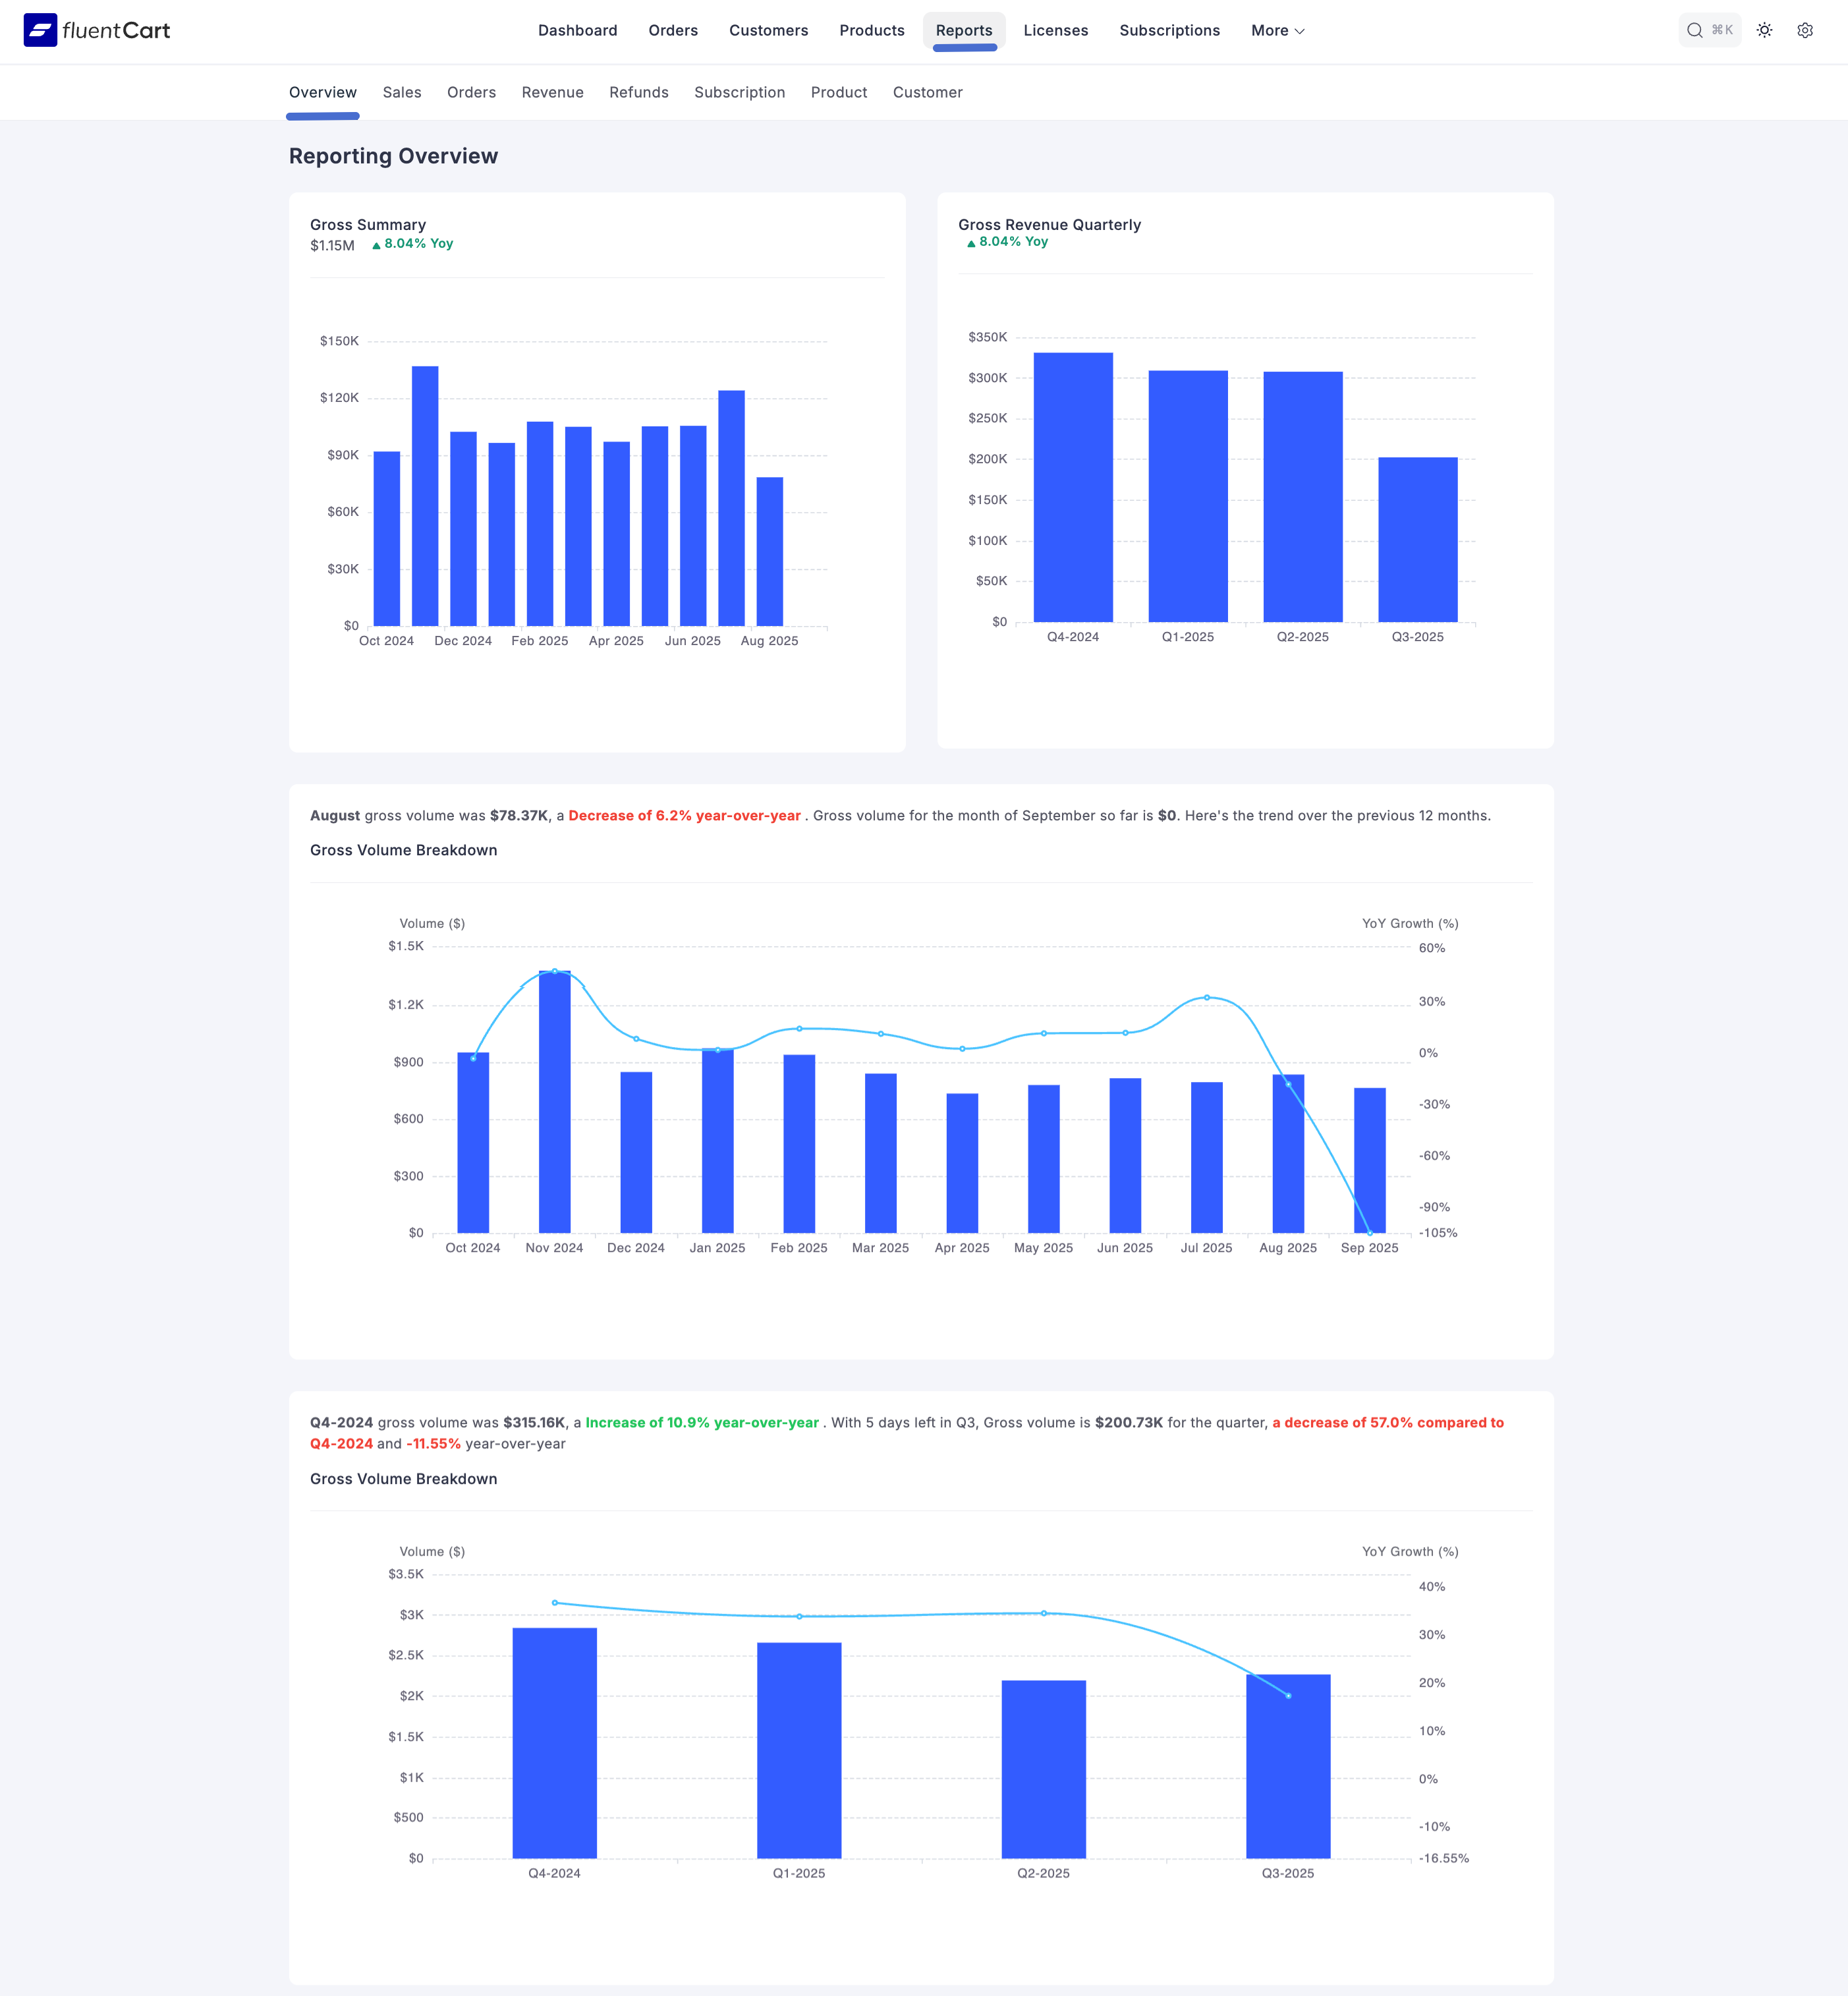Open Subscriptions in top navigation
The height and width of the screenshot is (1996, 1848).
pos(1169,30)
